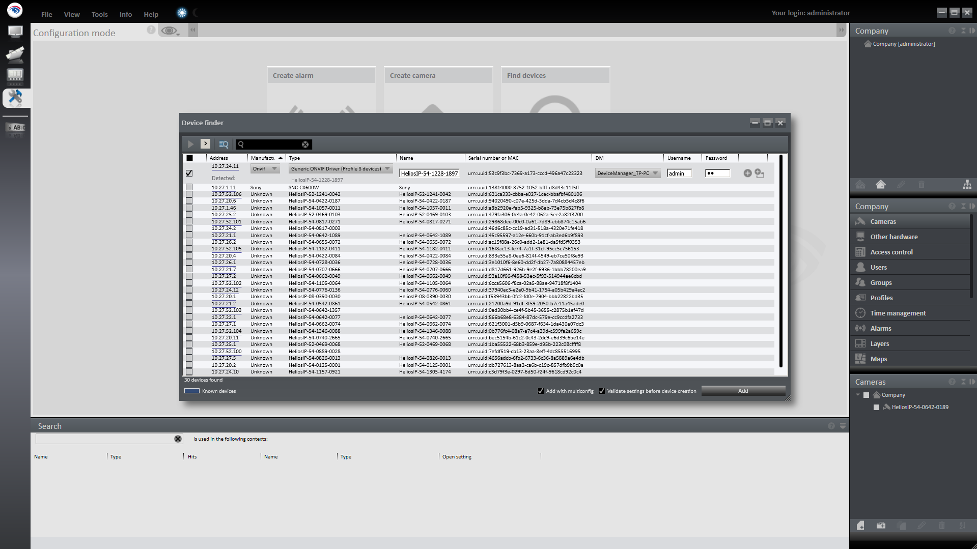Switch to the surveillance monitor mode icon
The width and height of the screenshot is (977, 549).
pos(15,32)
